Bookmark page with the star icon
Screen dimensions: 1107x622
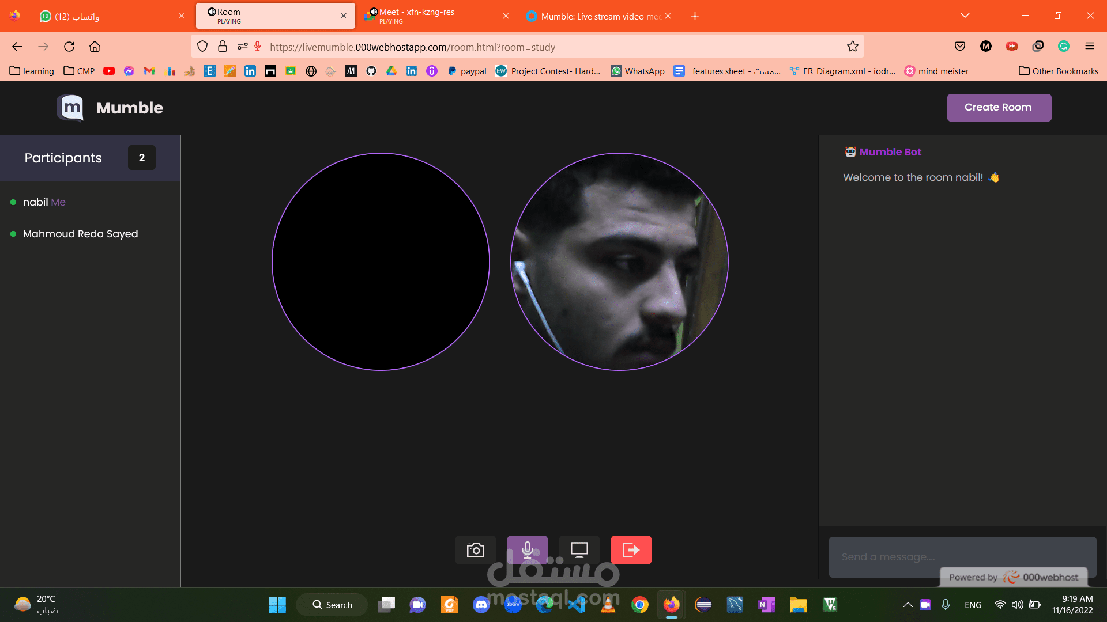click(853, 47)
